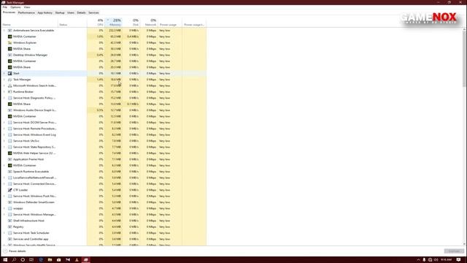Image resolution: width=467 pixels, height=263 pixels.
Task: Switch to the App history tab
Action: (x=45, y=13)
